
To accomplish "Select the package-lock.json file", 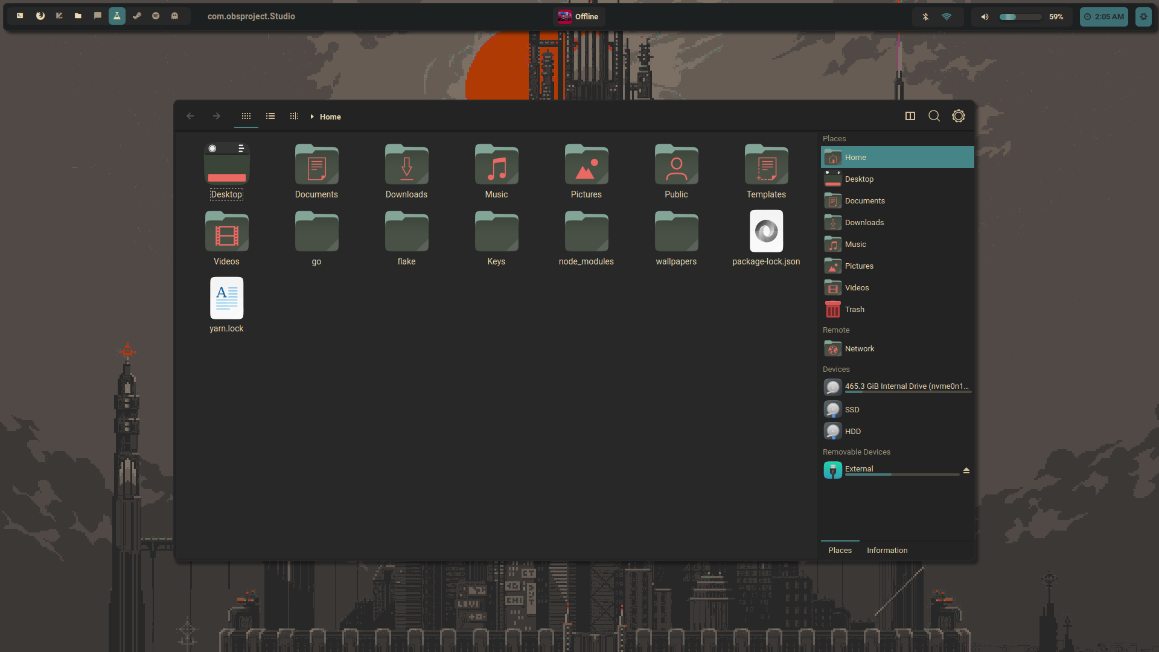I will pyautogui.click(x=766, y=238).
